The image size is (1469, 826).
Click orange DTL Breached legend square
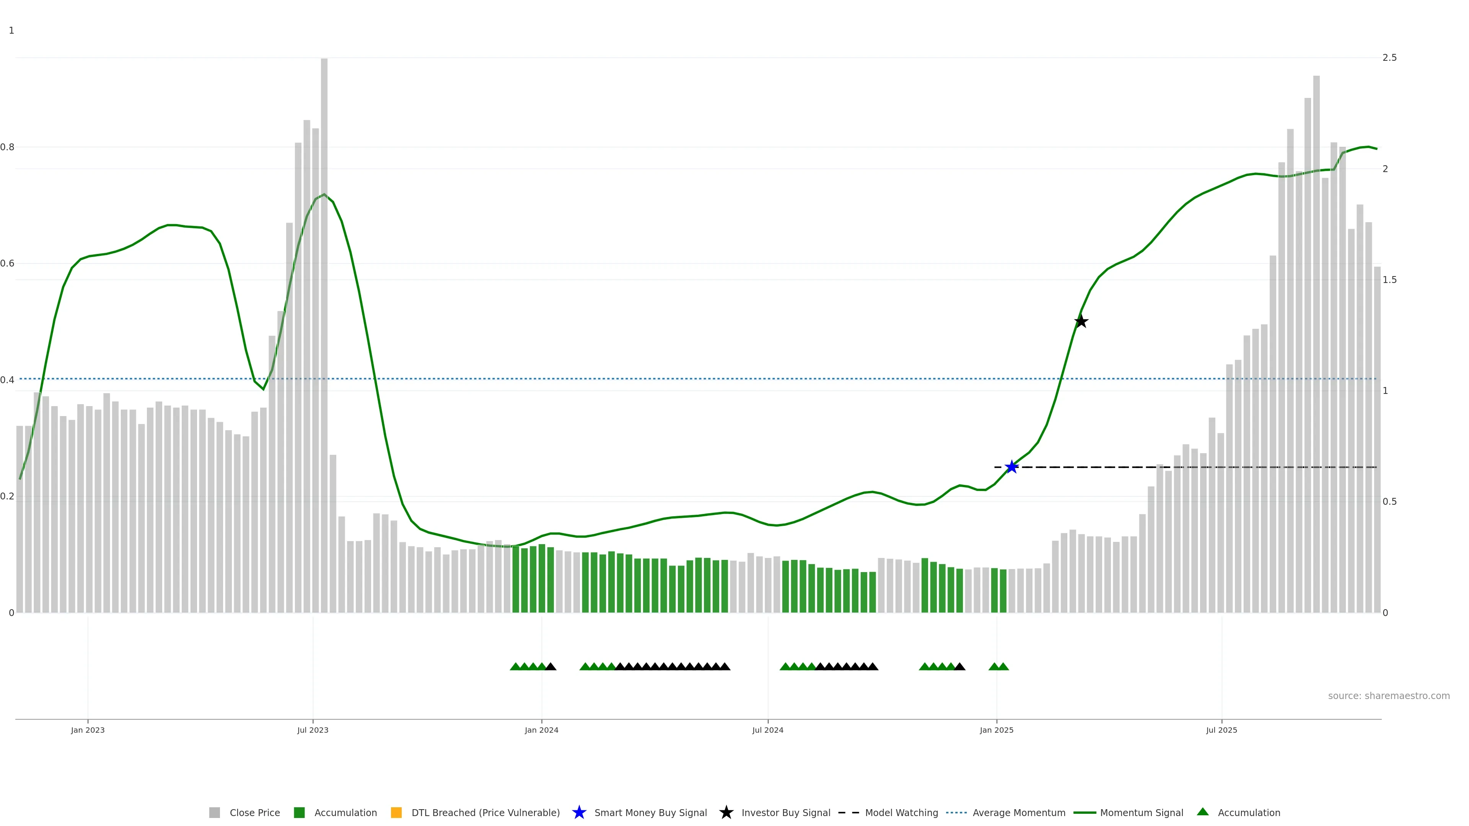pos(396,812)
